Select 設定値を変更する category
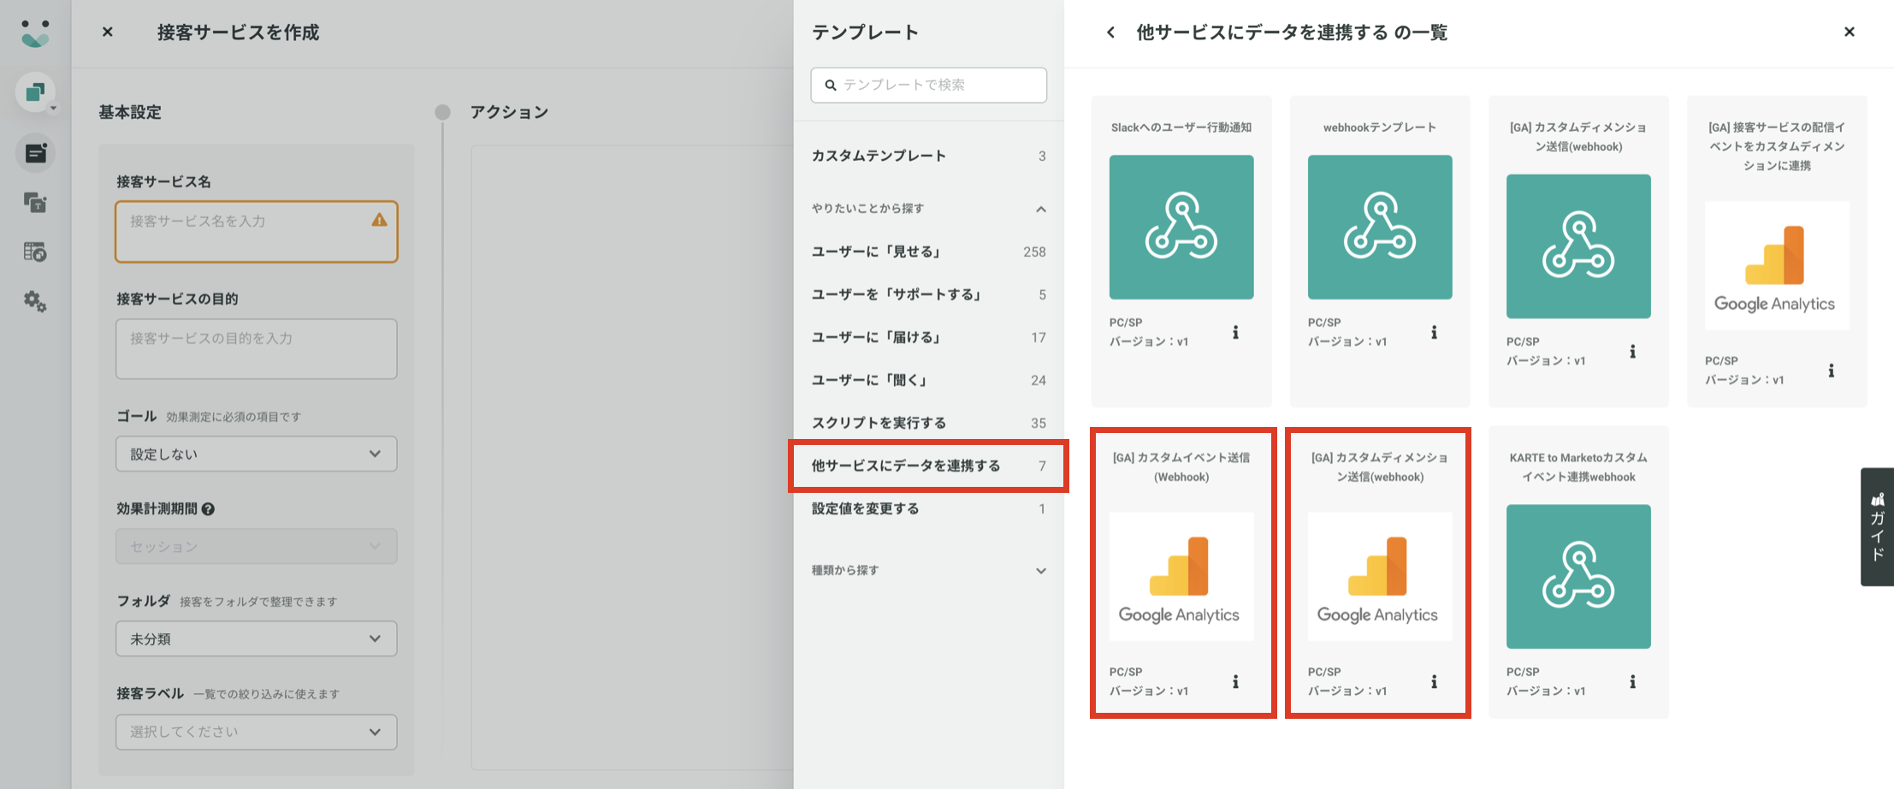Image resolution: width=1894 pixels, height=789 pixels. [x=929, y=508]
